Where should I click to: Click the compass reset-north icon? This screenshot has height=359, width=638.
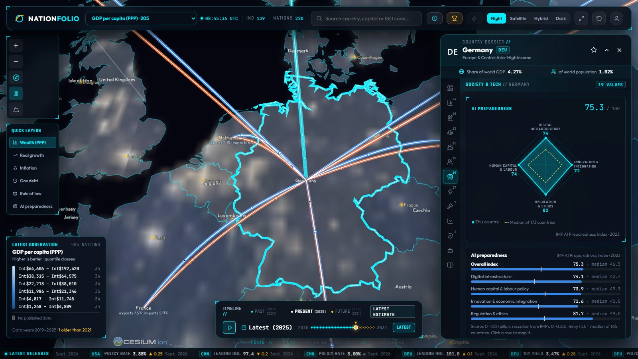tap(16, 77)
